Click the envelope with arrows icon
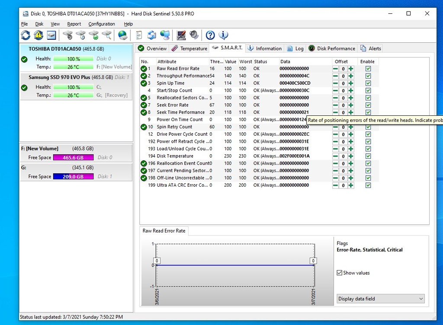Screen dimensions: 443x325 152,35
